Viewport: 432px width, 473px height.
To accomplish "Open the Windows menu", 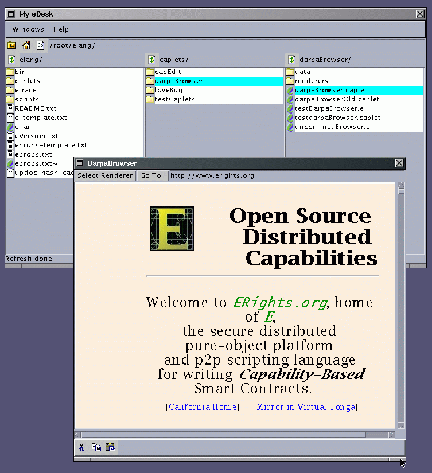I will coord(28,29).
